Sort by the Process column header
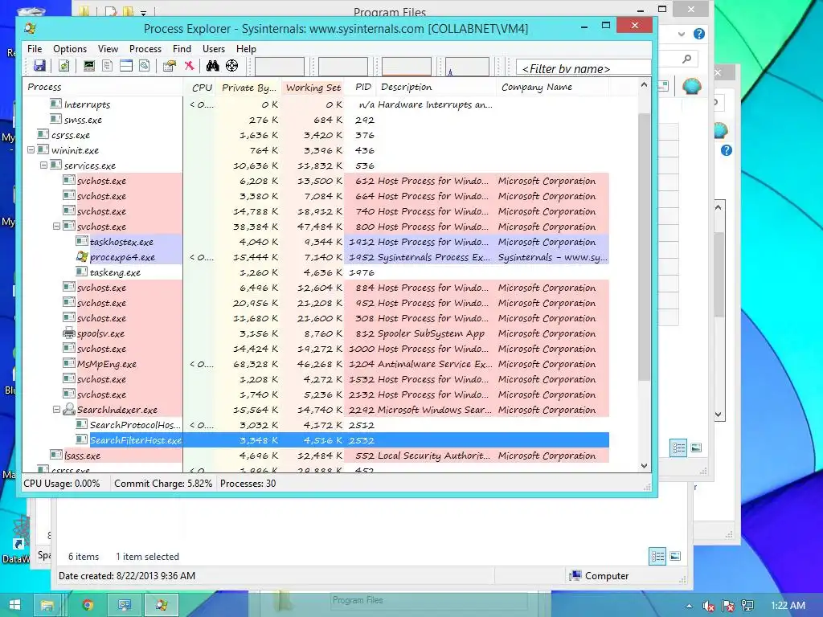The width and height of the screenshot is (823, 617). click(103, 87)
